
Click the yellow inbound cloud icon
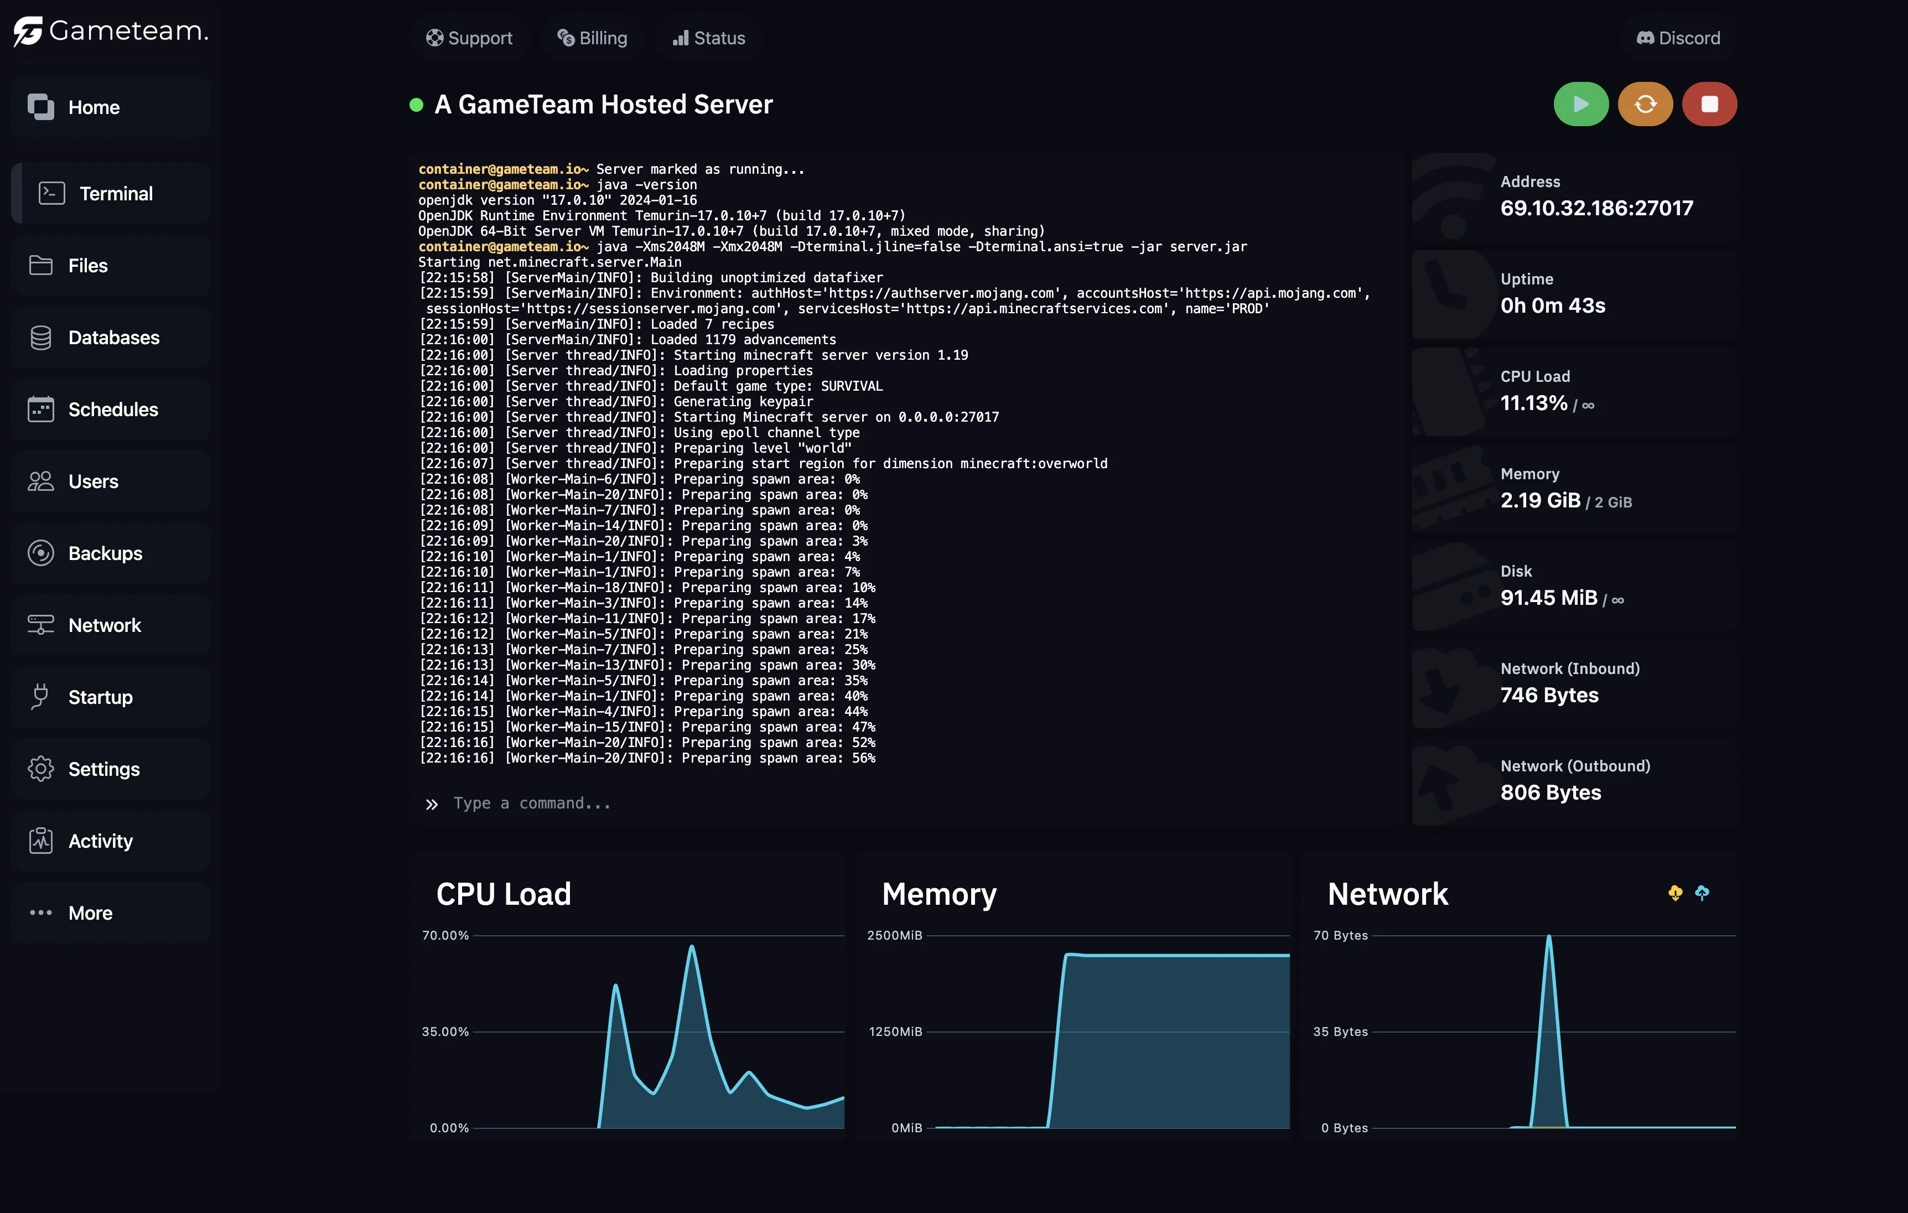tap(1675, 894)
